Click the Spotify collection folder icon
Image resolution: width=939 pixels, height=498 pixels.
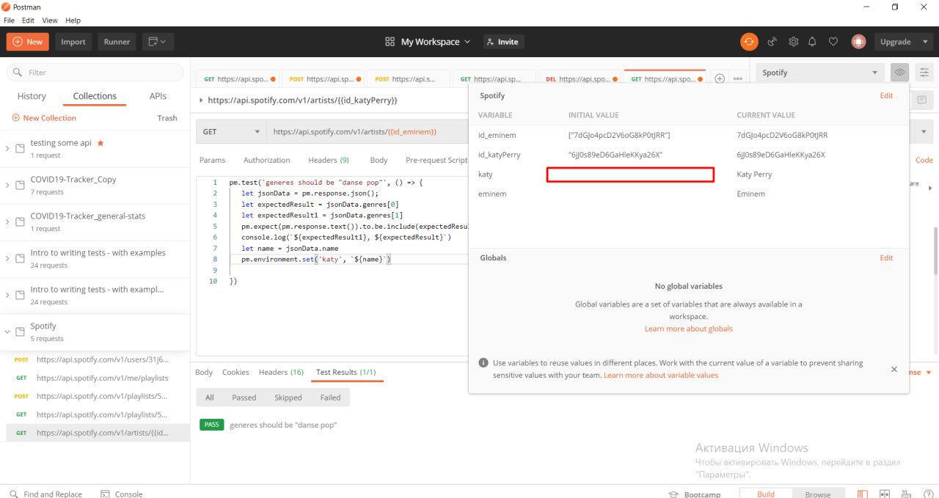(x=20, y=332)
